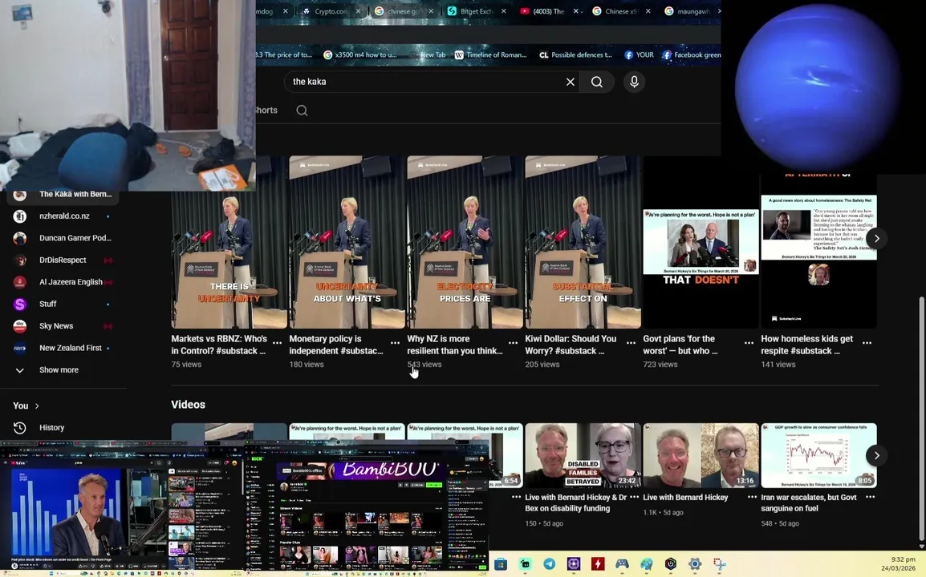Screen dimensions: 926x577
Task: Clear the YouTube search box text
Action: coord(570,82)
